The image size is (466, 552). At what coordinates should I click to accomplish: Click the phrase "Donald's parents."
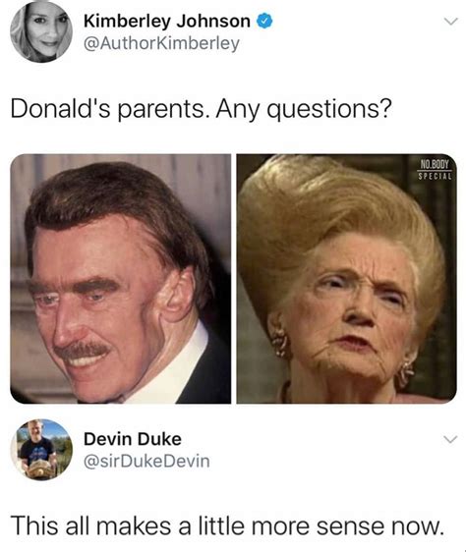[x=107, y=109]
